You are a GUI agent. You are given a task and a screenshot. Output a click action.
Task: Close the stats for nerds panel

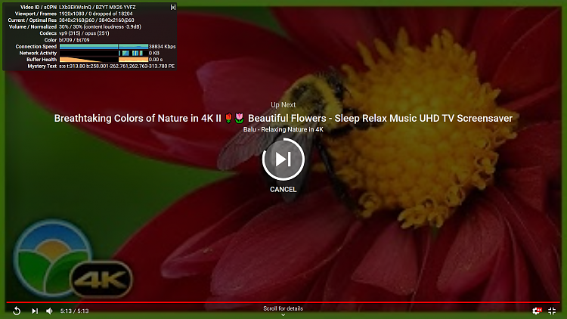pyautogui.click(x=173, y=8)
